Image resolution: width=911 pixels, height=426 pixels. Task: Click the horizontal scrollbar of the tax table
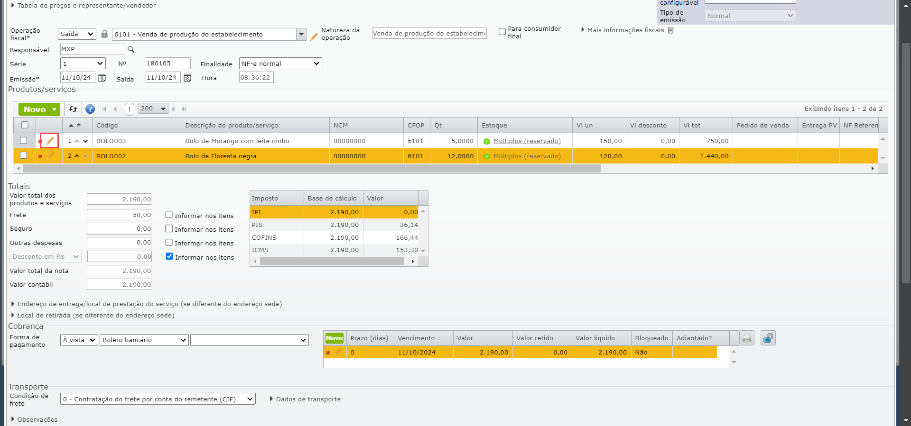[x=332, y=262]
